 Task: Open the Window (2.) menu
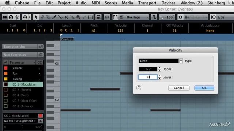(192, 3)
